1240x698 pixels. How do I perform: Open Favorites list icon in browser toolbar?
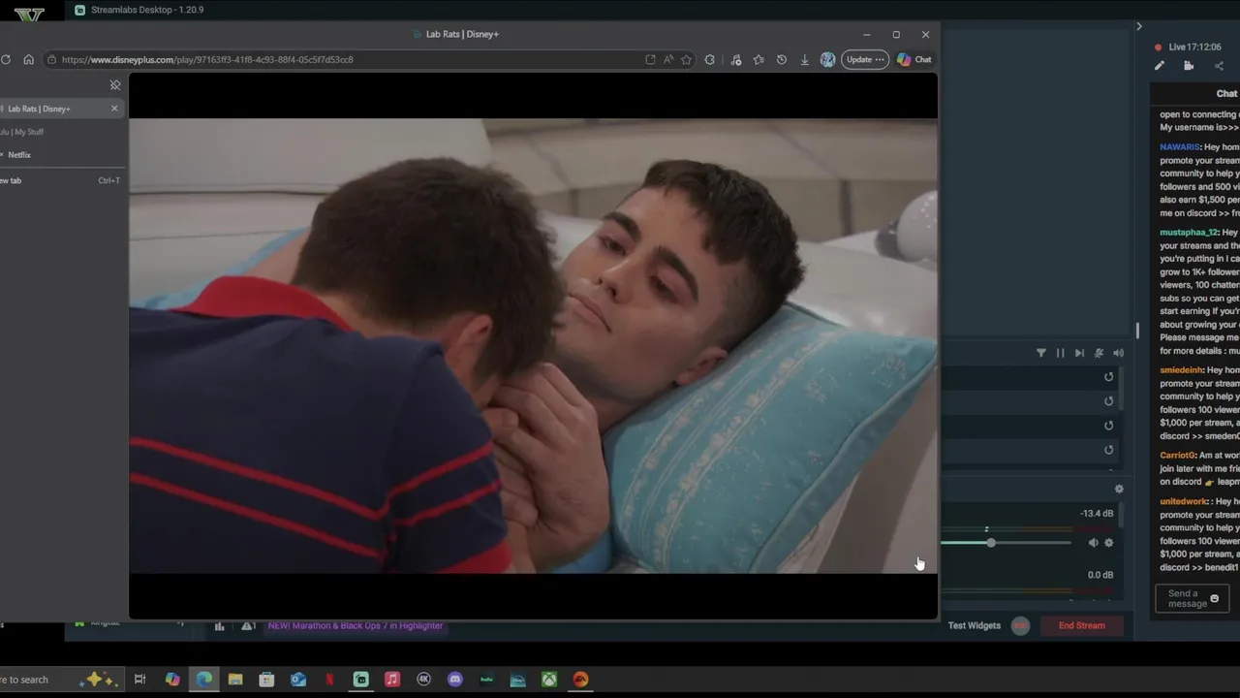(x=759, y=59)
